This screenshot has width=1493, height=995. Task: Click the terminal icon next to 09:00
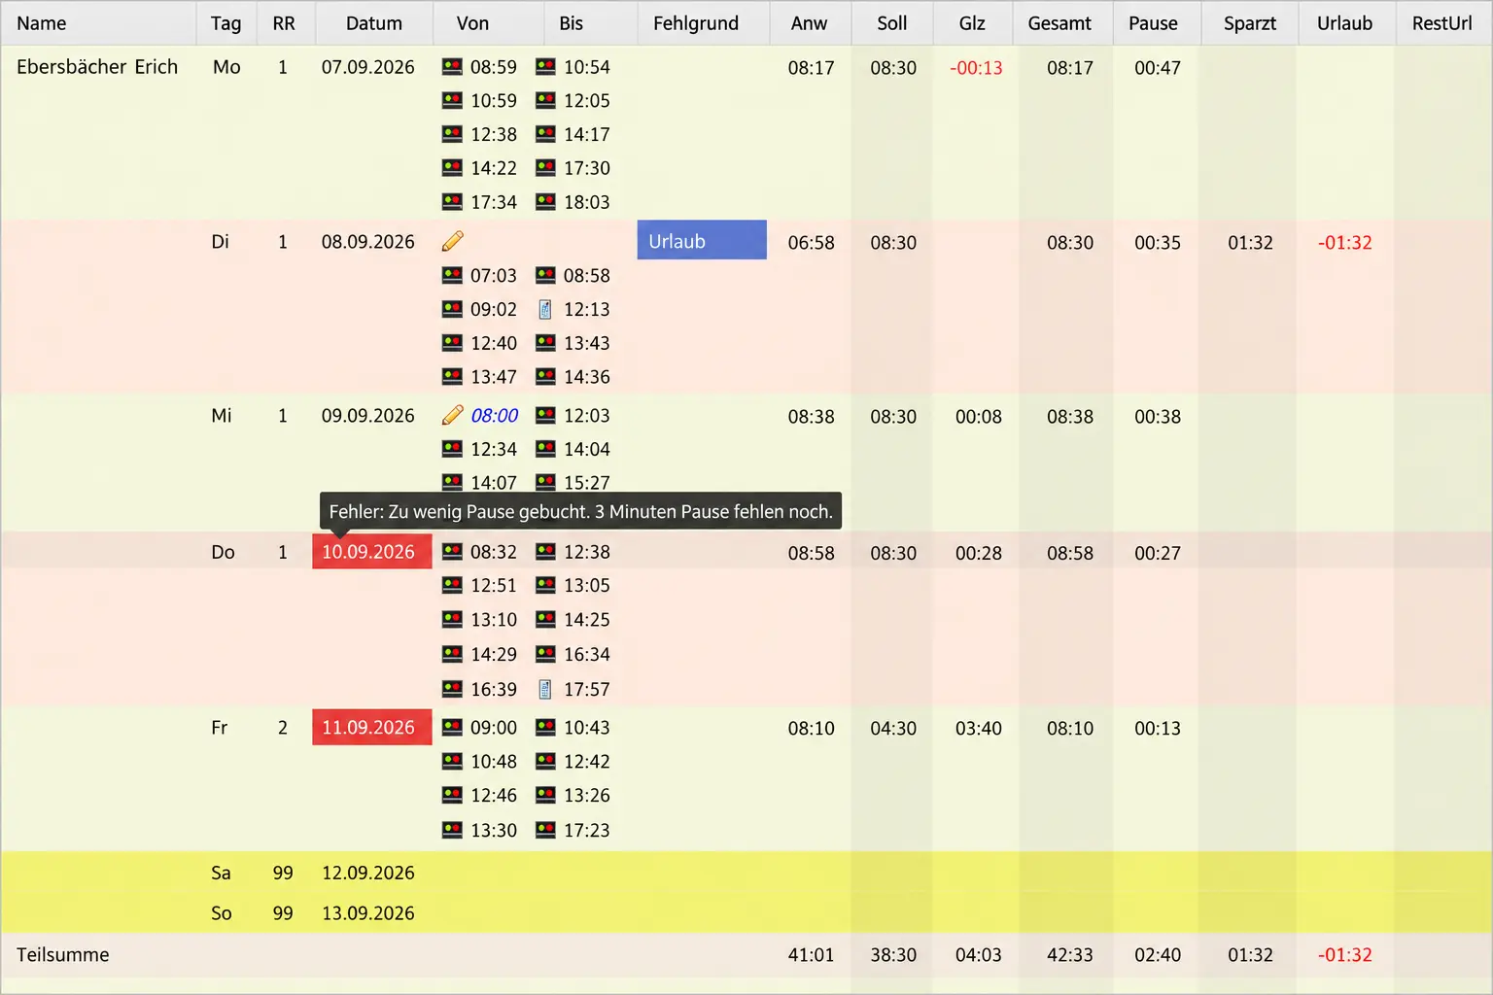point(452,728)
